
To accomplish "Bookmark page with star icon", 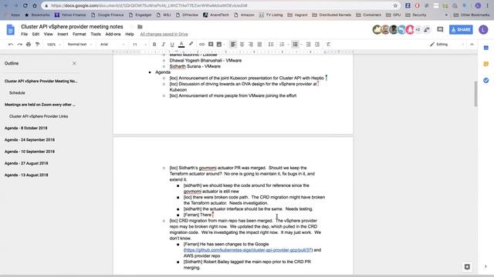I will click(x=395, y=5).
